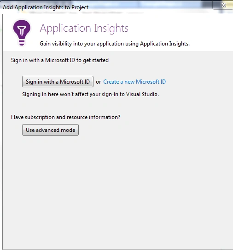Viewport: 233px width, 250px height.
Task: Click the word or beside the sign-in button
Action: point(99,82)
